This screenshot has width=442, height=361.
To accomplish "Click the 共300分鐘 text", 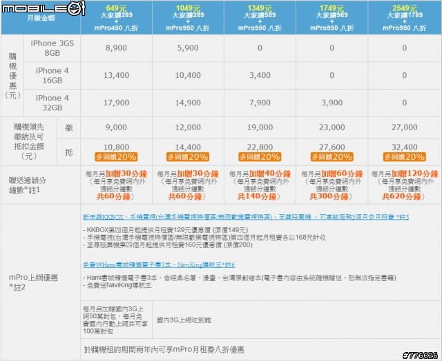I will pyautogui.click(x=329, y=196).
